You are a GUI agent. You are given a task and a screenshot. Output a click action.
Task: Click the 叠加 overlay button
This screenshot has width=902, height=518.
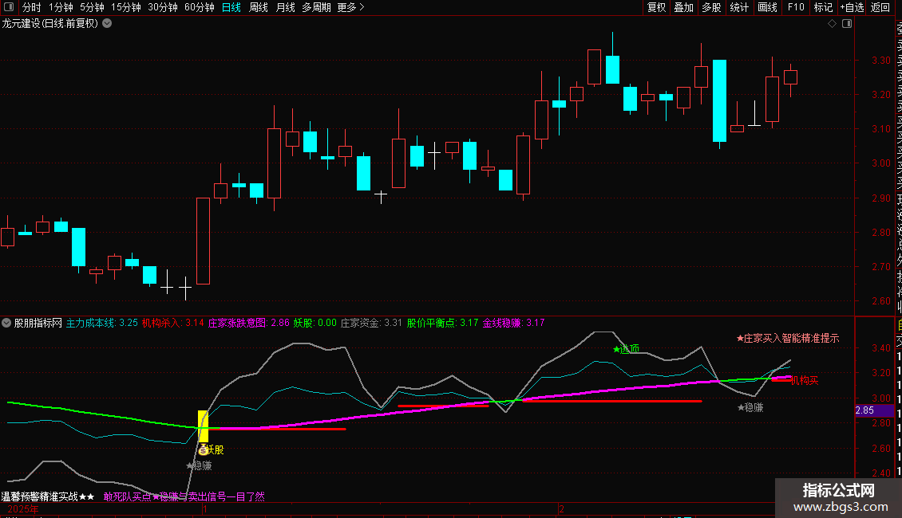(x=683, y=7)
